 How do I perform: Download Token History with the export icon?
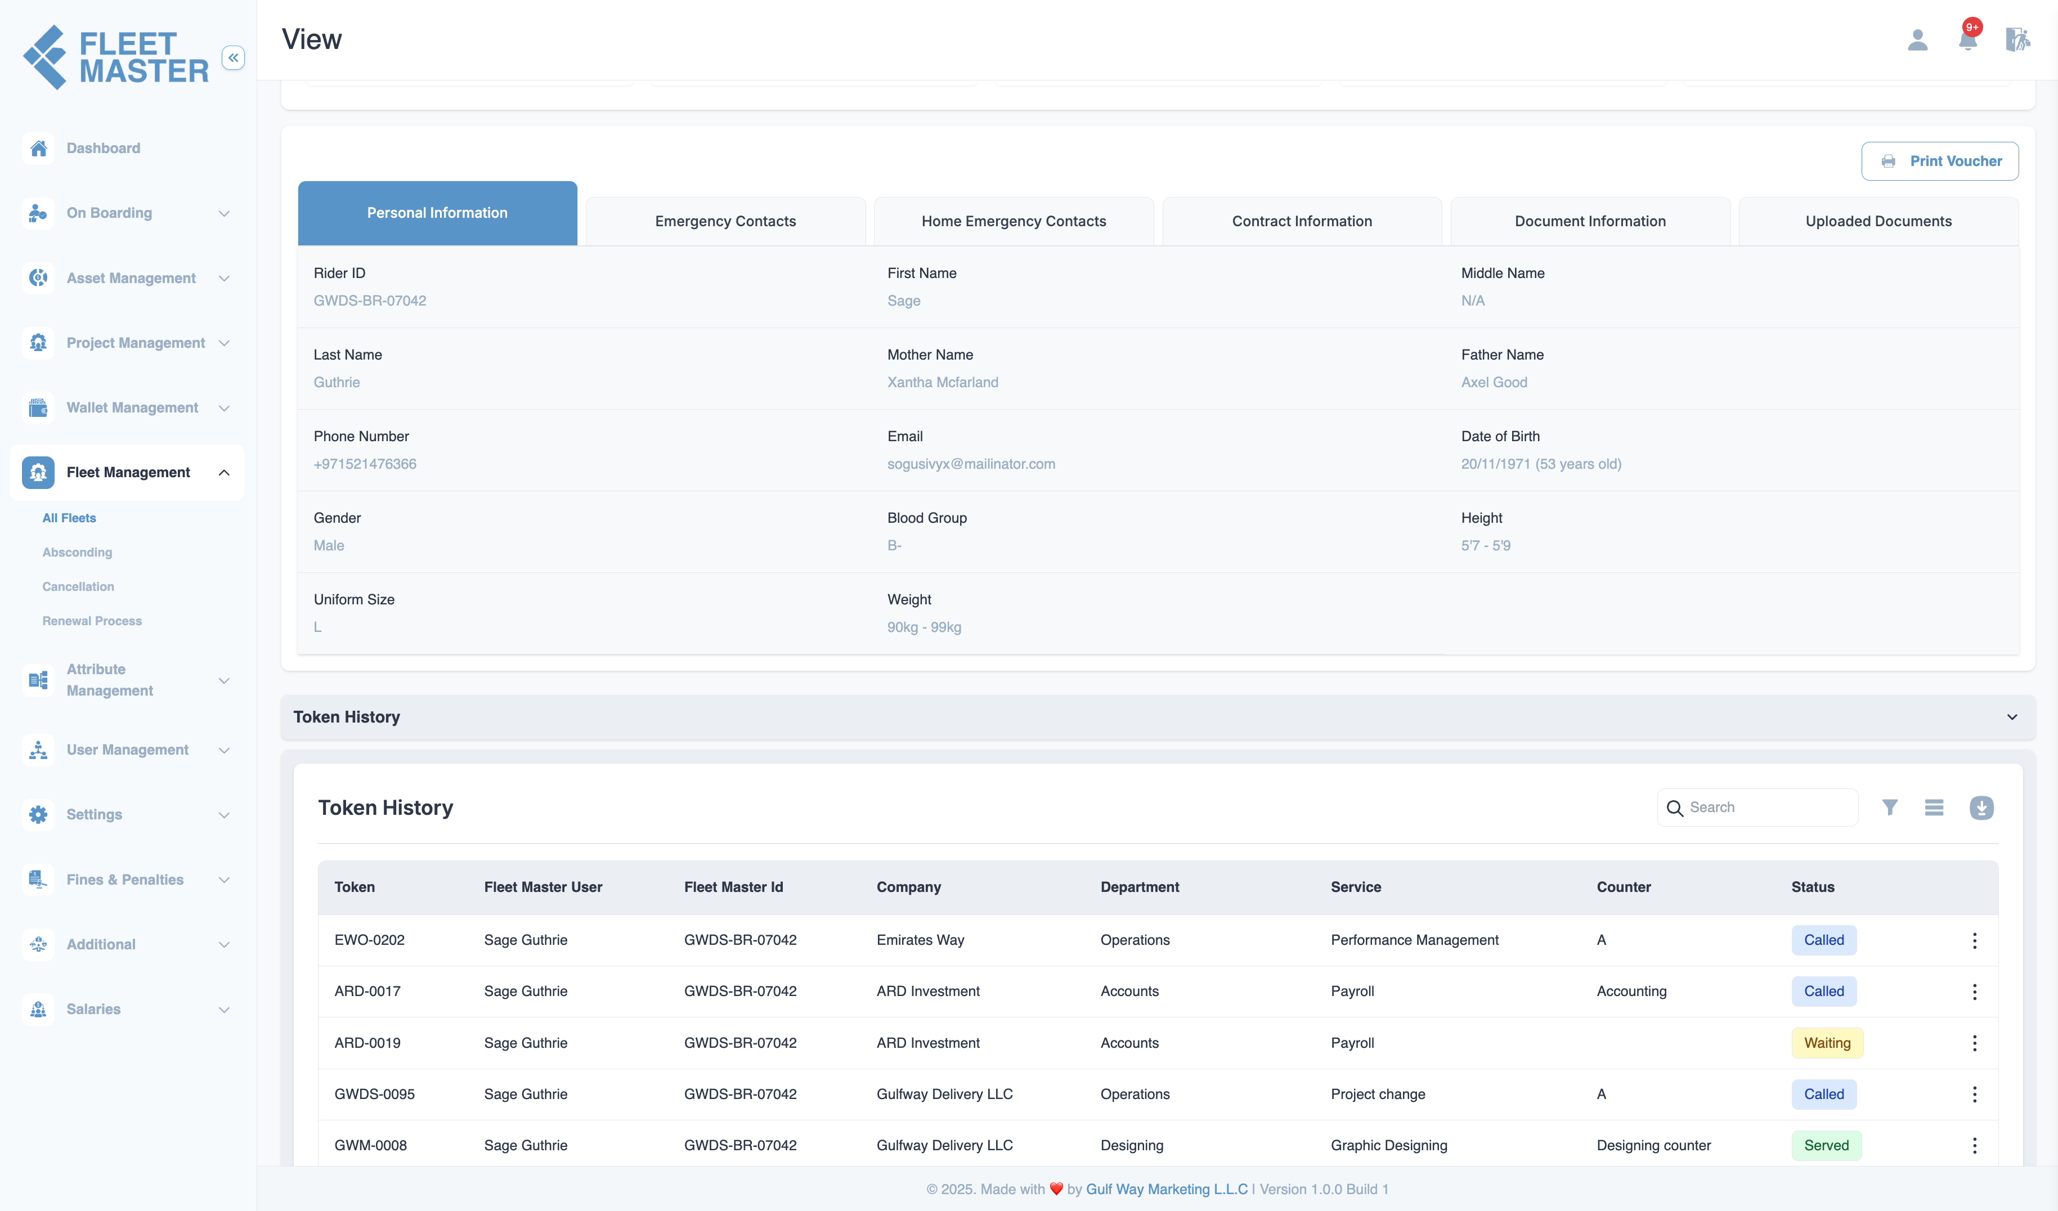pos(1981,808)
